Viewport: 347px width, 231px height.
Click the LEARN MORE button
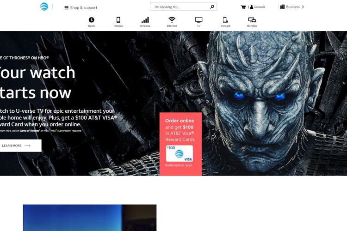click(x=20, y=146)
